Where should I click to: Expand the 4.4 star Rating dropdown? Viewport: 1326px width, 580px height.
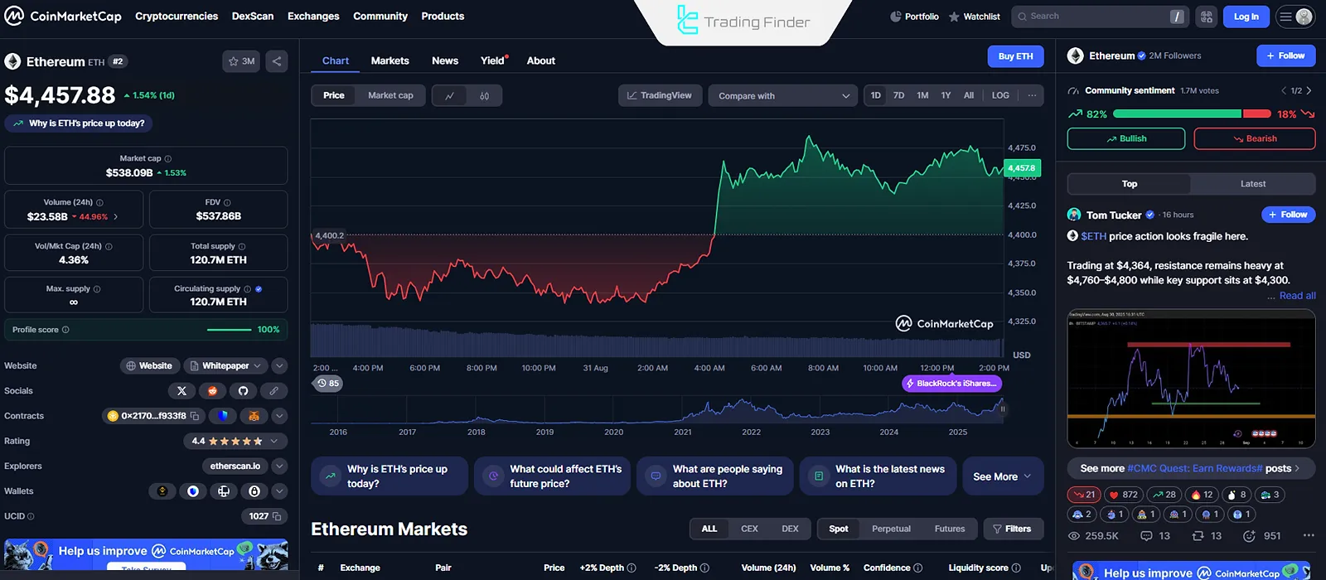pos(235,441)
